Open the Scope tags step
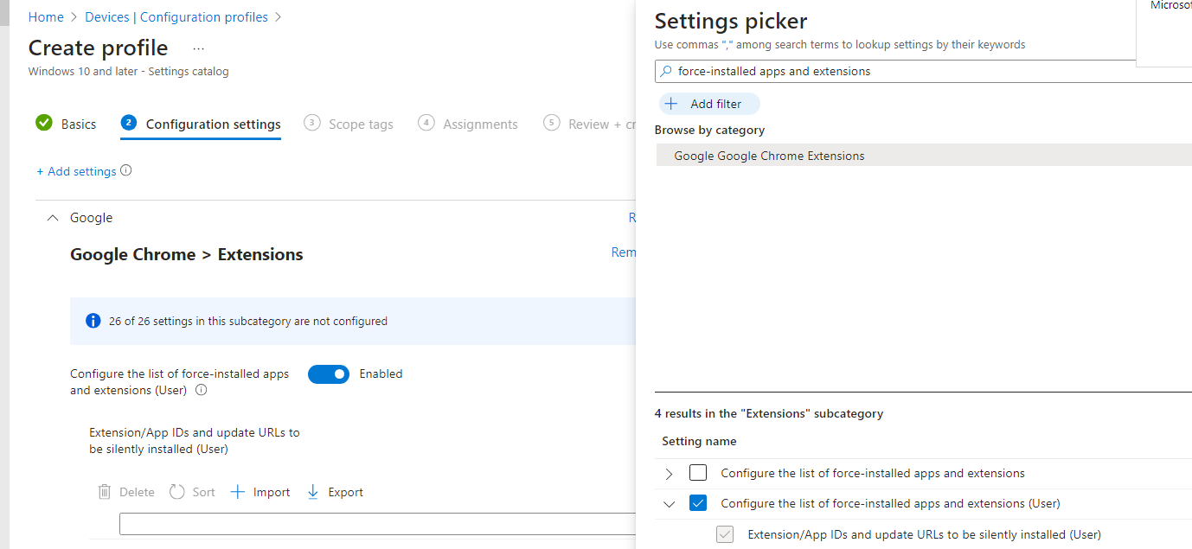 click(x=349, y=124)
